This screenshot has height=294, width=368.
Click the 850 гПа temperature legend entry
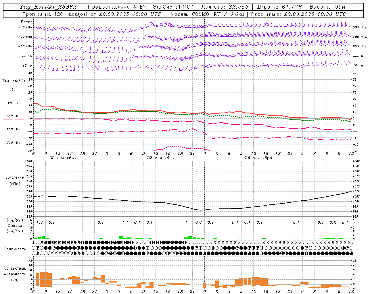13,116
